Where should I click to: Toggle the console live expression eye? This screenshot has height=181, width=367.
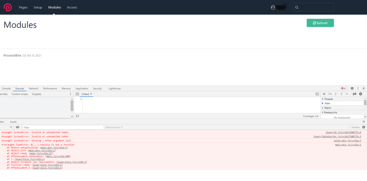pyautogui.click(x=17, y=127)
